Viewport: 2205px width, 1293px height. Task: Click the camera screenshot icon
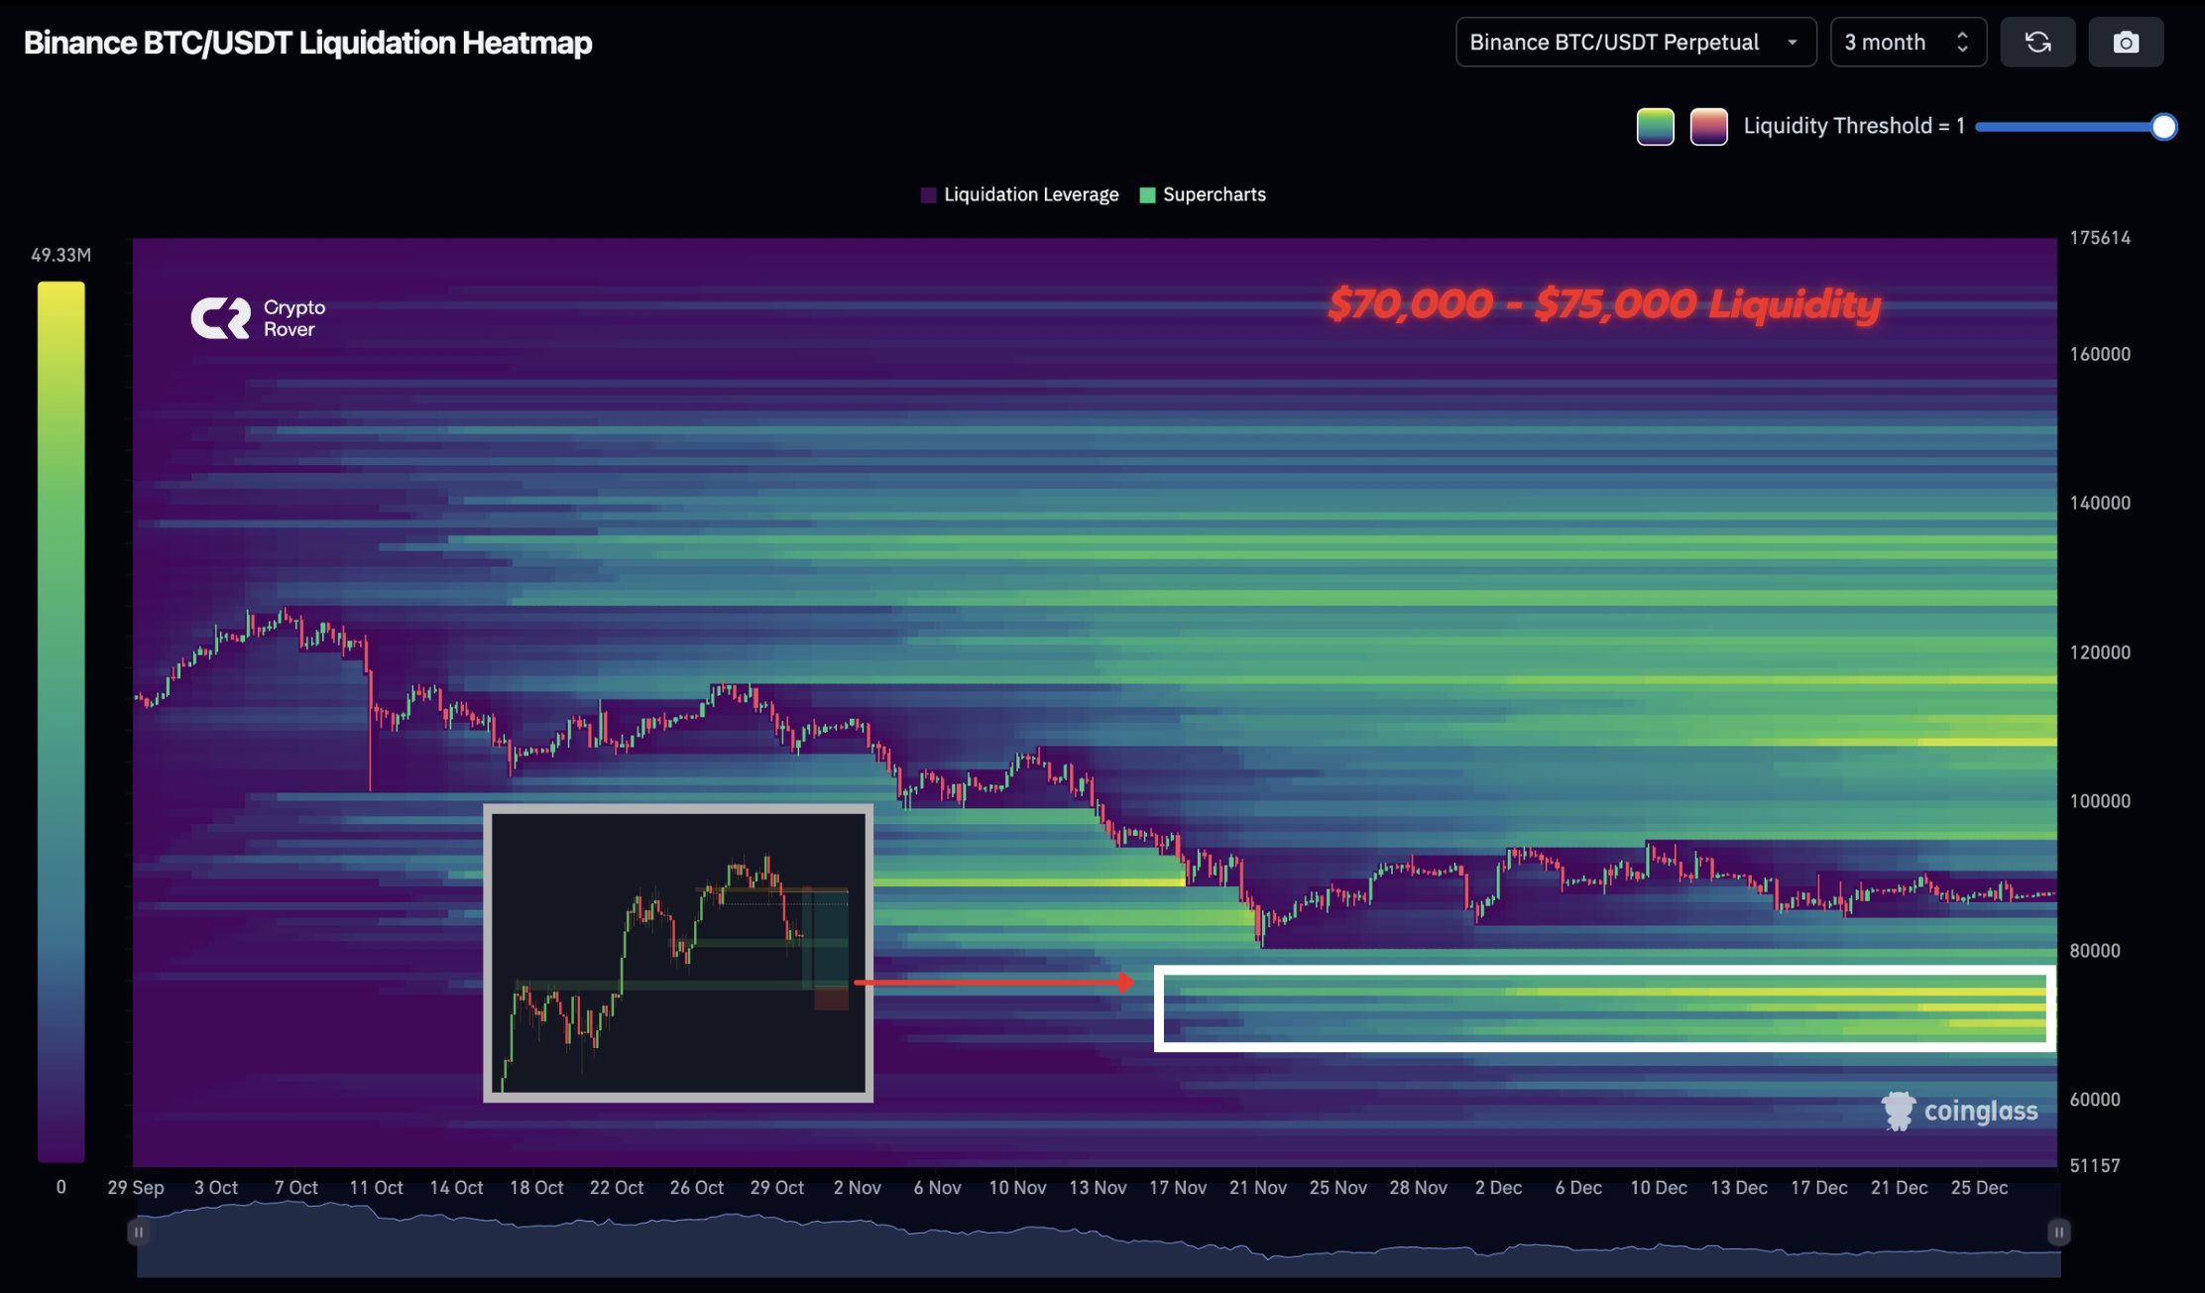point(2126,43)
